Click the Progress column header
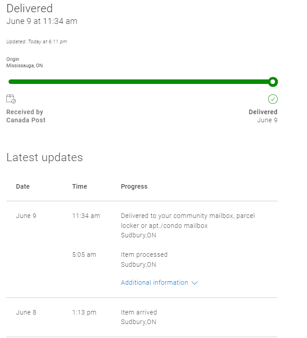 tap(134, 186)
